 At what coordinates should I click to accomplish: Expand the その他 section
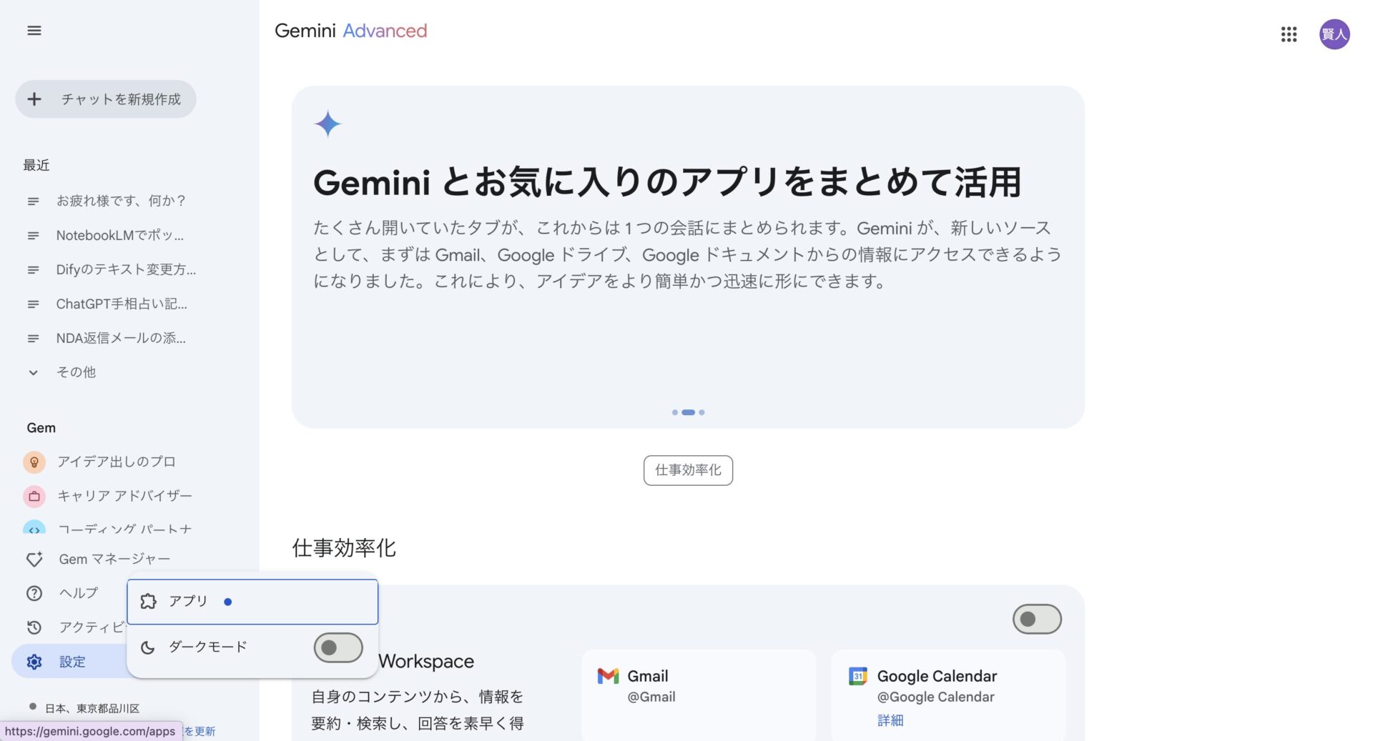click(x=76, y=372)
